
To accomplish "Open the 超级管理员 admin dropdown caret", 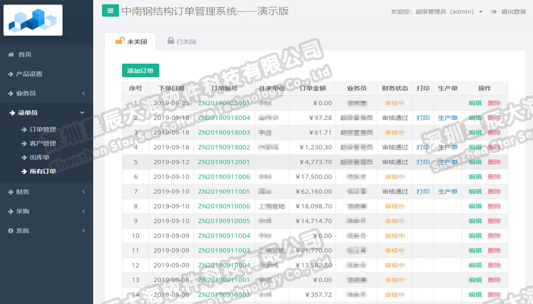I will click(481, 12).
